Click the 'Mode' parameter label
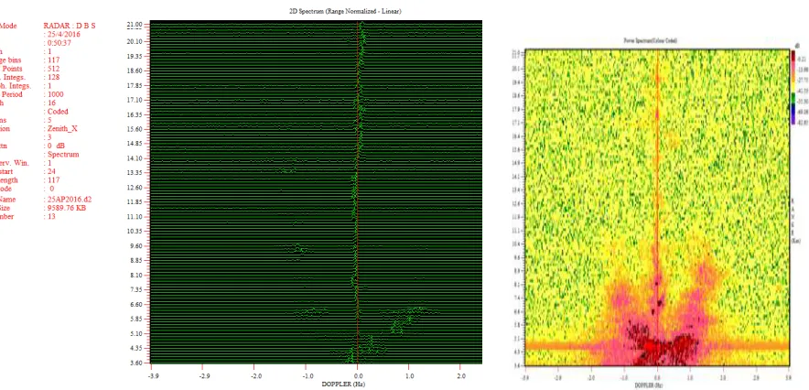809x390 pixels. [9, 26]
